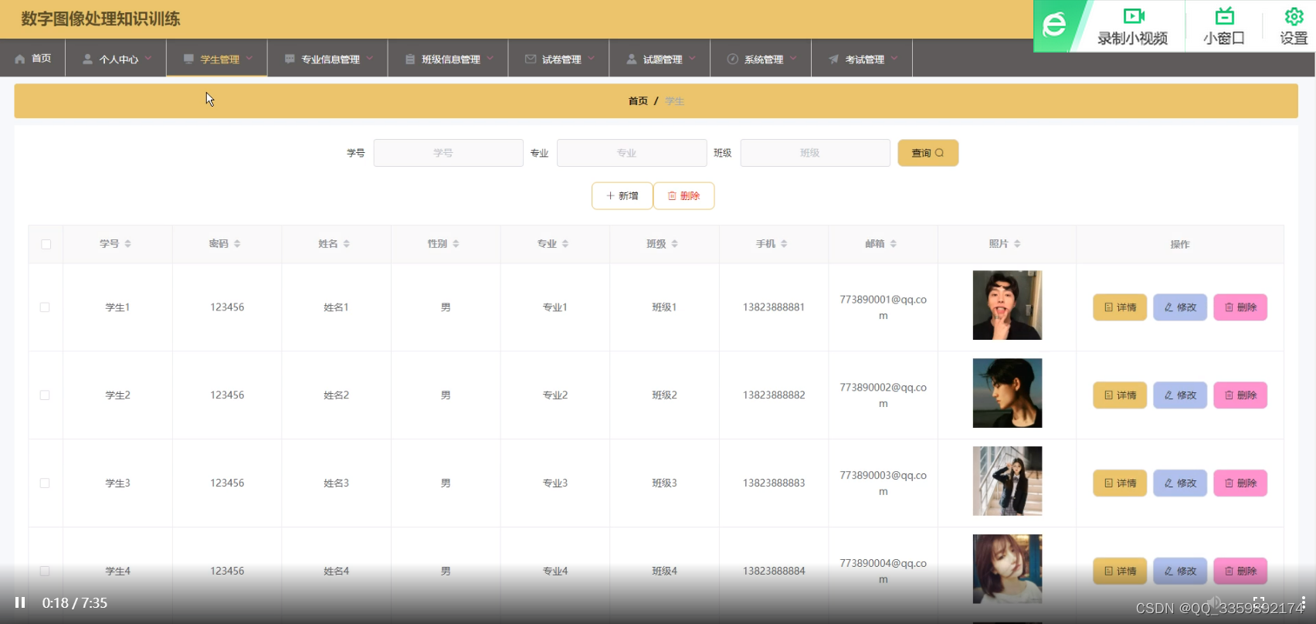
Task: Click the monitor icon beside 学生管理
Action: (188, 59)
